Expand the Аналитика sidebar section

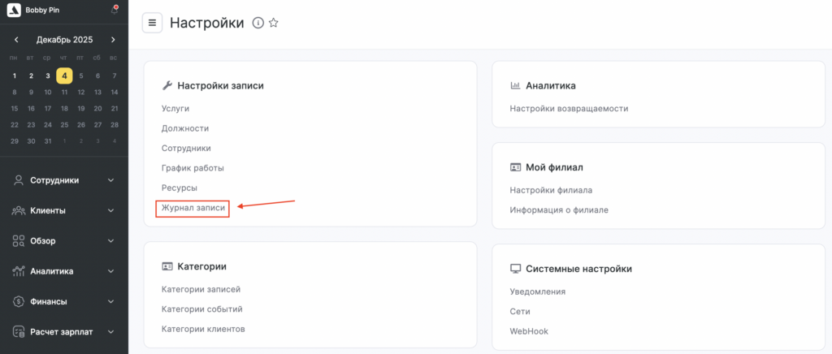pos(111,271)
